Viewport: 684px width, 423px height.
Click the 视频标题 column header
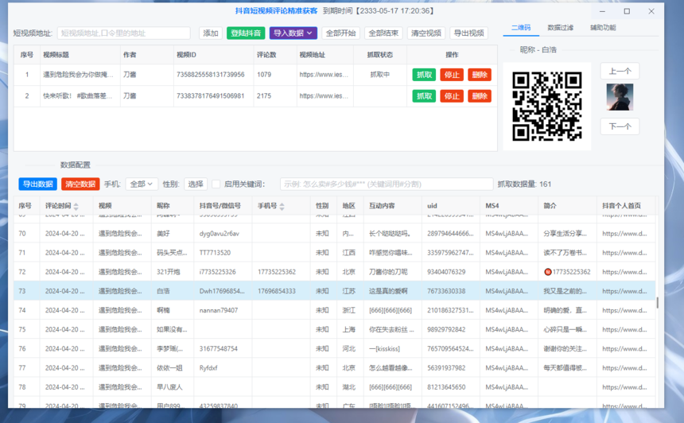point(56,55)
